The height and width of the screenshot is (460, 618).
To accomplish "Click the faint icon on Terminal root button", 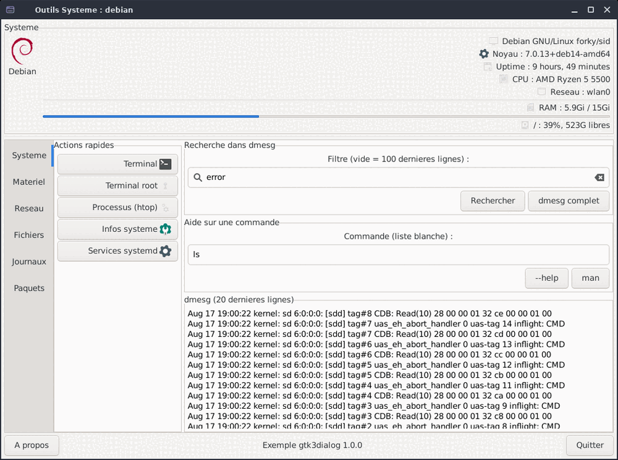I will (x=165, y=185).
